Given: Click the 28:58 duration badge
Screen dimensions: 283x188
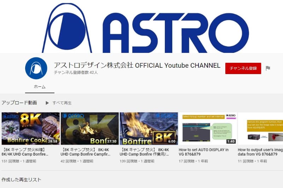Looking at the screenshot, I should click(53, 141).
